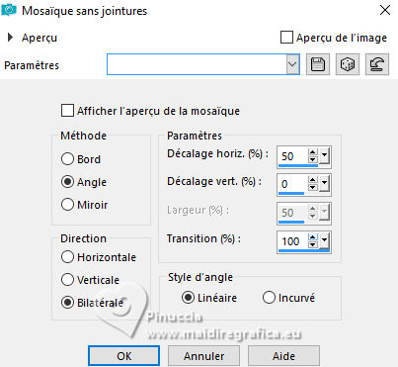Screen dimensions: 398x367
Task: Increase Décalage horiz. with up arrow
Action: [312, 152]
